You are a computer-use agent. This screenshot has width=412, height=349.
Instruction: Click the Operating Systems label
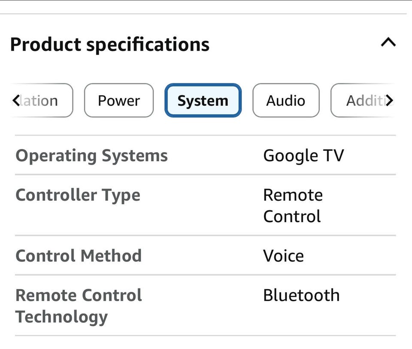(x=91, y=156)
